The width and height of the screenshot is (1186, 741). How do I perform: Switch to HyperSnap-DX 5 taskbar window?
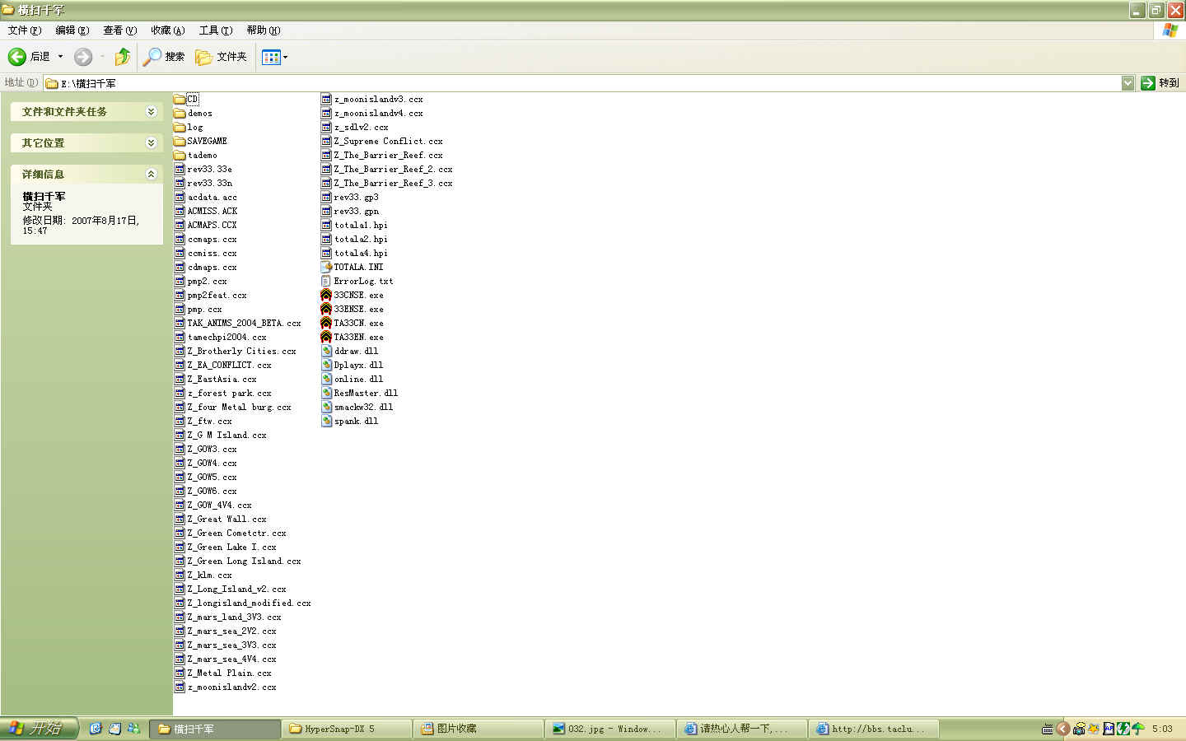(346, 729)
